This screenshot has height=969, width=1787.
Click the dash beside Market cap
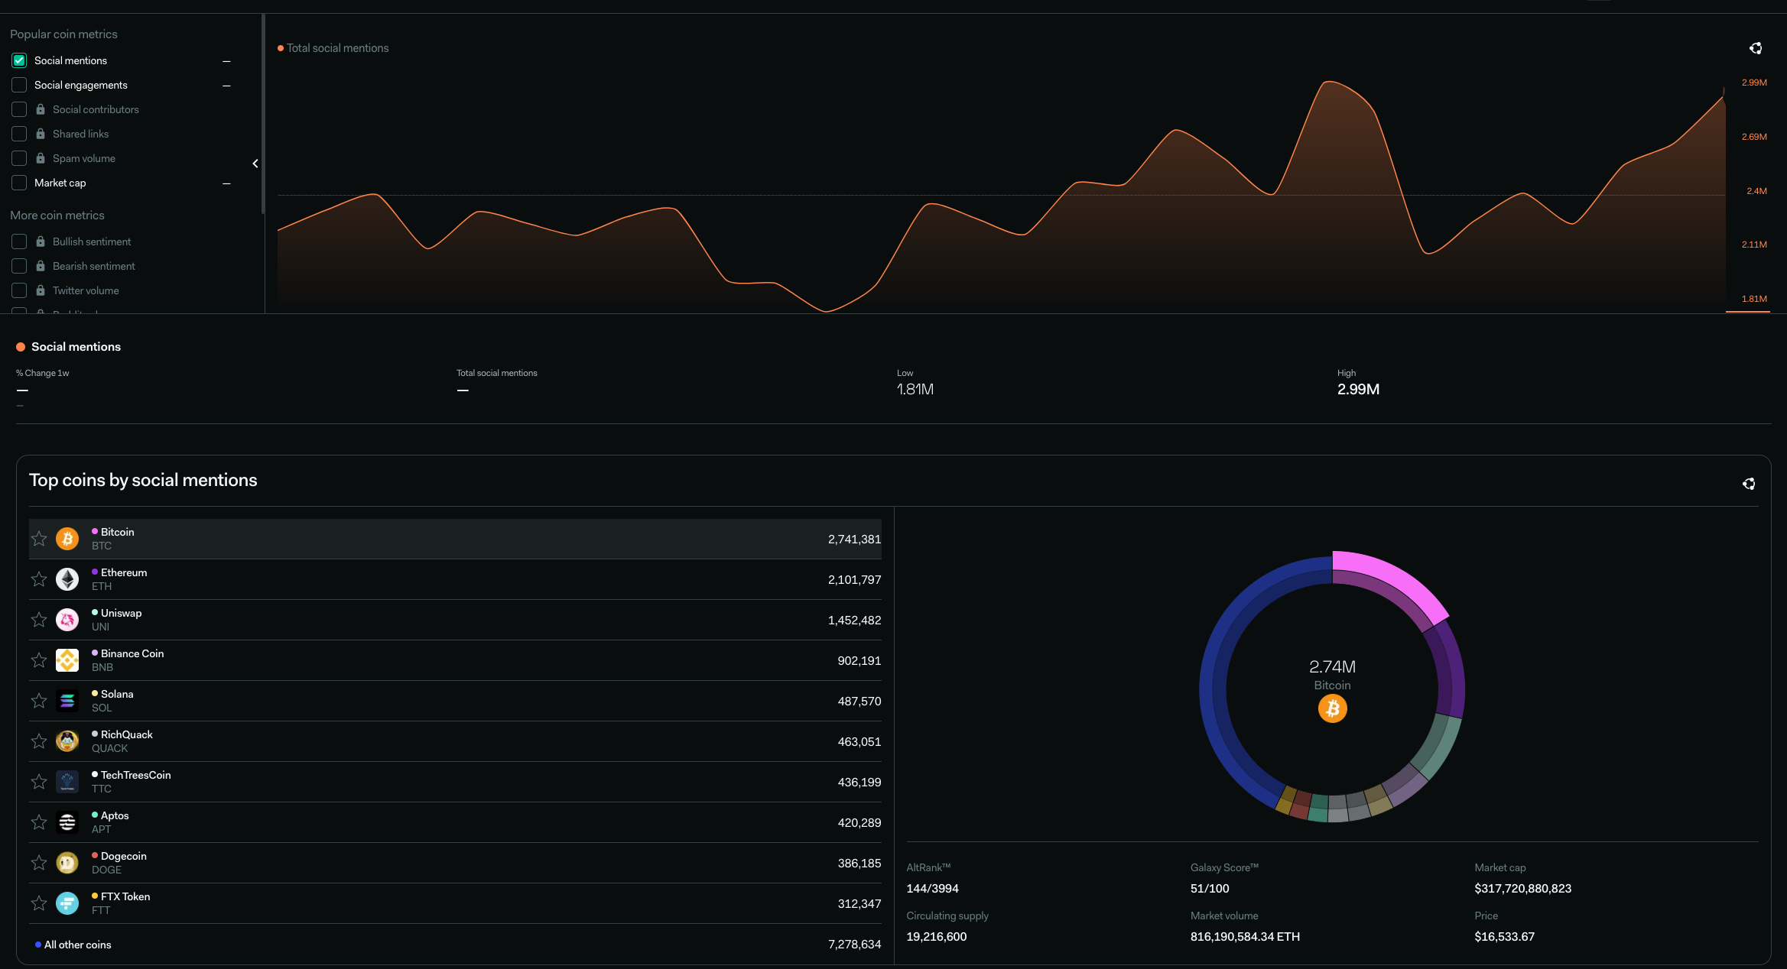pos(226,183)
